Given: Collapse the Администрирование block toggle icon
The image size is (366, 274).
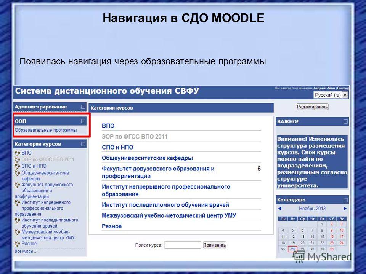Looking at the screenshot, I should (x=83, y=107).
